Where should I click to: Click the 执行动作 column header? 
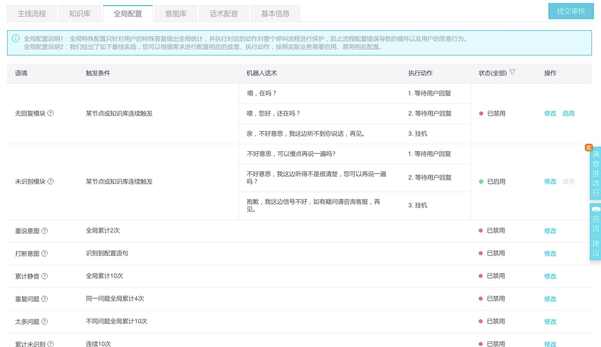coord(420,73)
